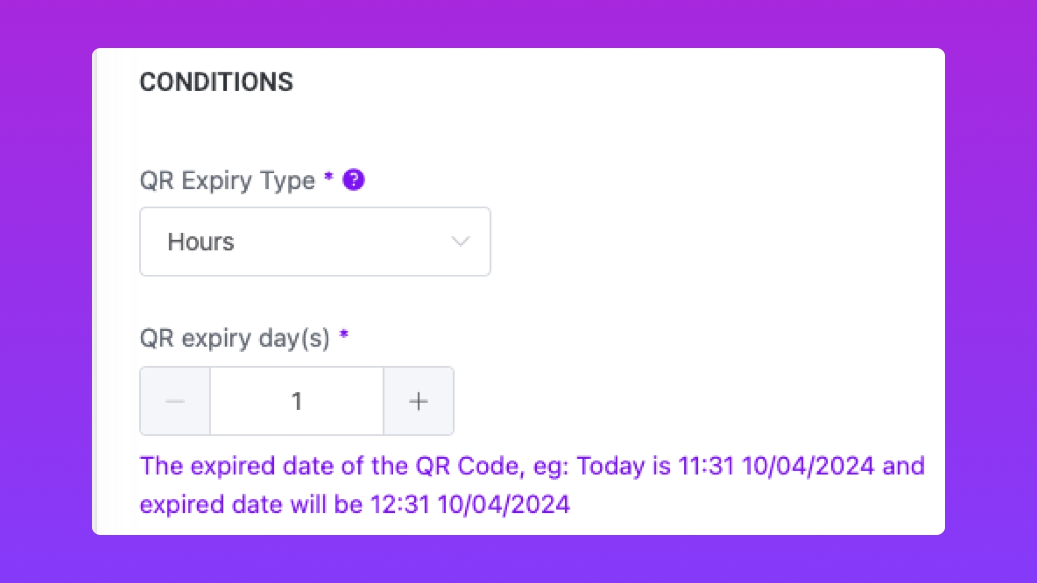Click the words 'QR Code' in helper text

point(468,466)
